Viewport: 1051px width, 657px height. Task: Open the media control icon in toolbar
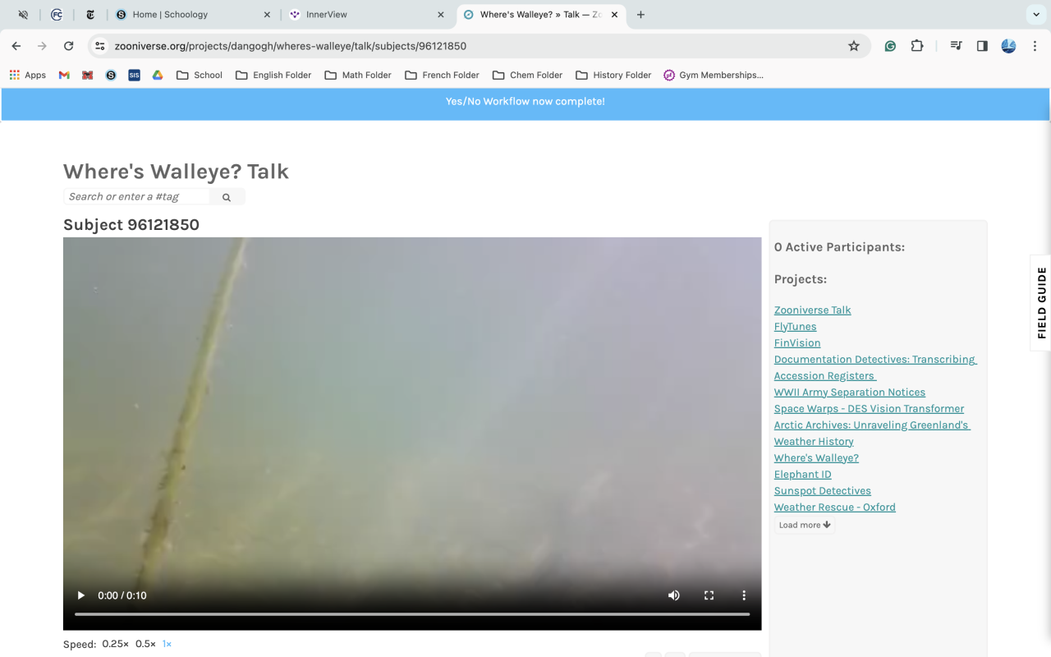[x=956, y=46]
